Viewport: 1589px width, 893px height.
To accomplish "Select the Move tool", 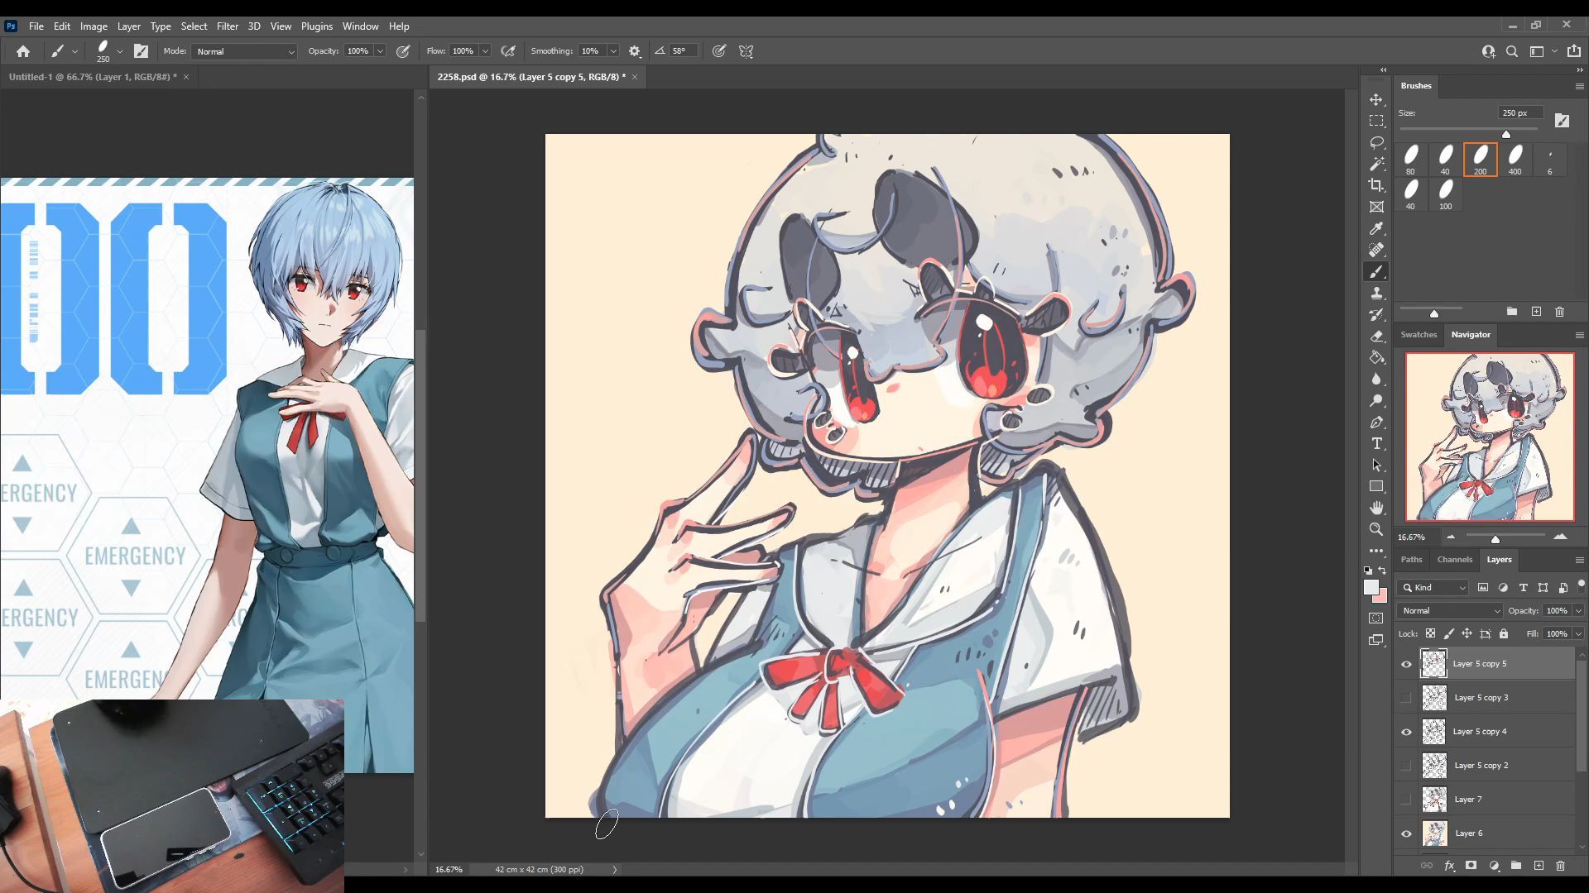I will click(1376, 99).
